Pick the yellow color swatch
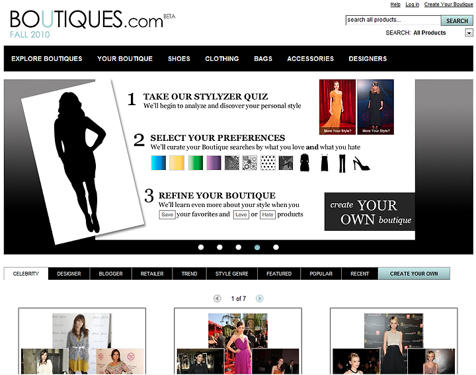This screenshot has height=375, width=476. [x=177, y=163]
